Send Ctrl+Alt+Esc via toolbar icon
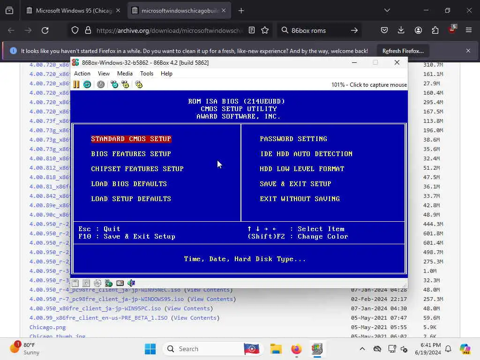Image resolution: width=480 pixels, height=360 pixels. coord(125,84)
